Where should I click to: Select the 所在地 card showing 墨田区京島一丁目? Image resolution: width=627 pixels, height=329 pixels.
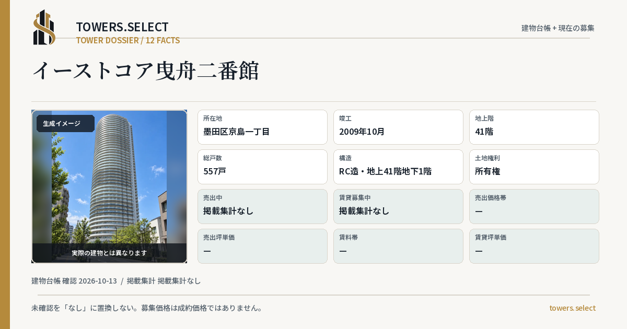(262, 127)
